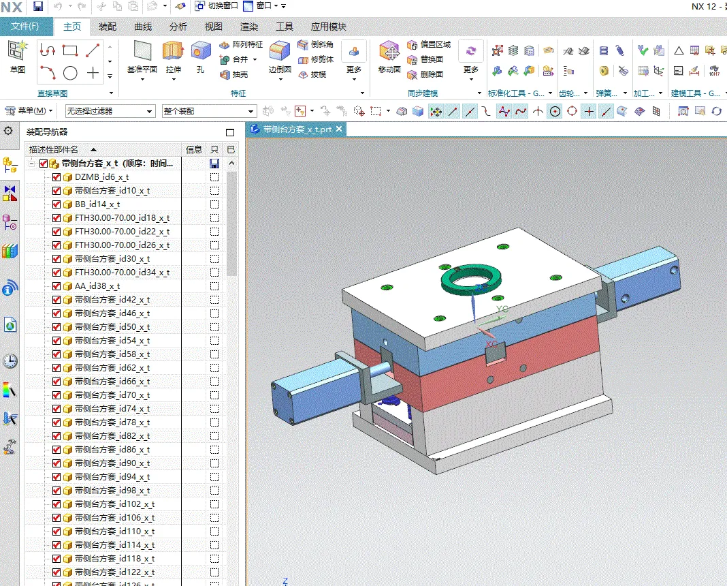
Task: Uncheck the root assembly 带侧台方套_x_t checkbox
Action: [44, 164]
